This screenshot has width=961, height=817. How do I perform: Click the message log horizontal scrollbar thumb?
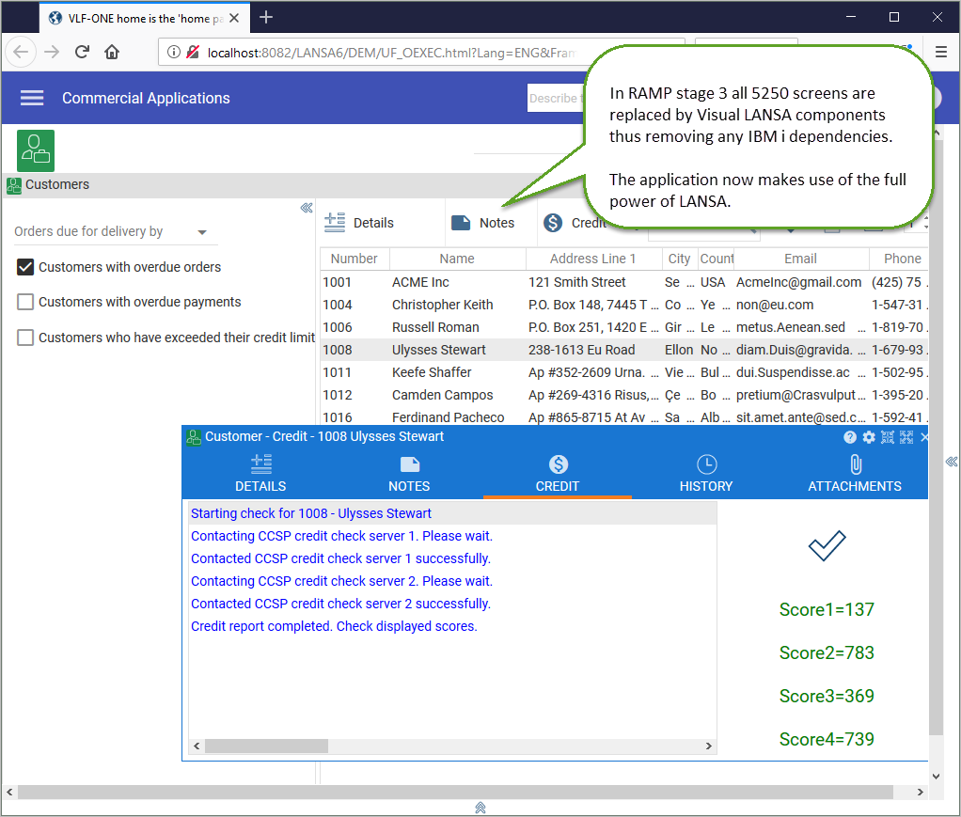[267, 746]
